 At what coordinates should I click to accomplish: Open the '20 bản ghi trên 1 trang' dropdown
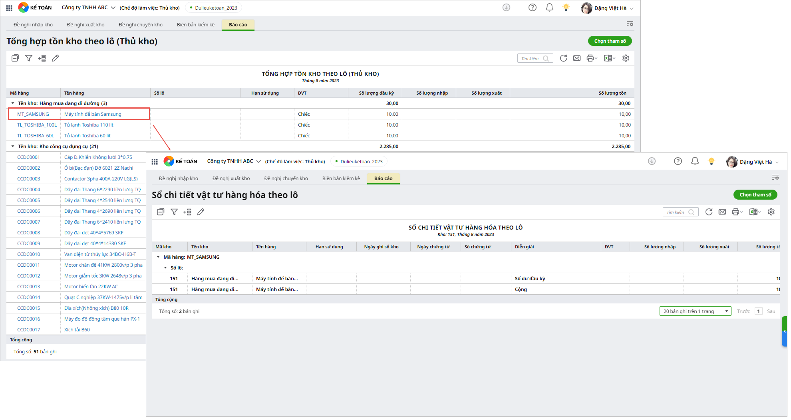(695, 311)
